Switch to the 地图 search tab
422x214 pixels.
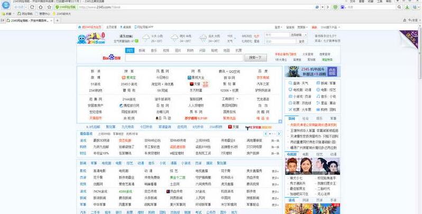click(226, 50)
